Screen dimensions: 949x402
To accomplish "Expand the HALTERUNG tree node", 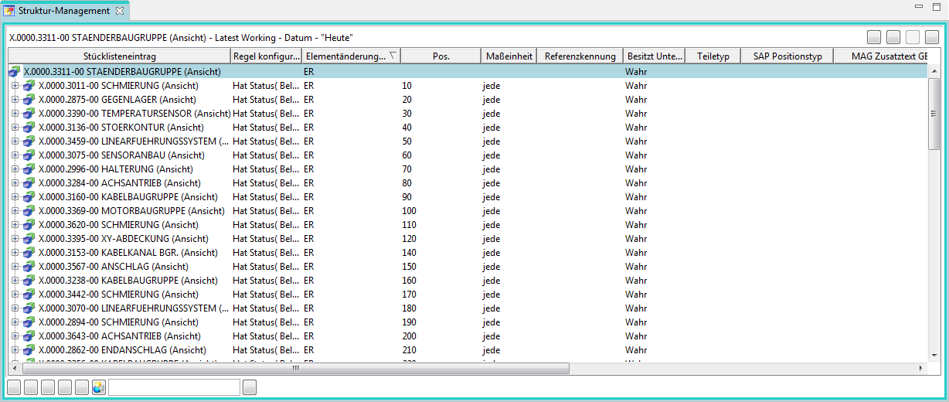I will coord(15,169).
